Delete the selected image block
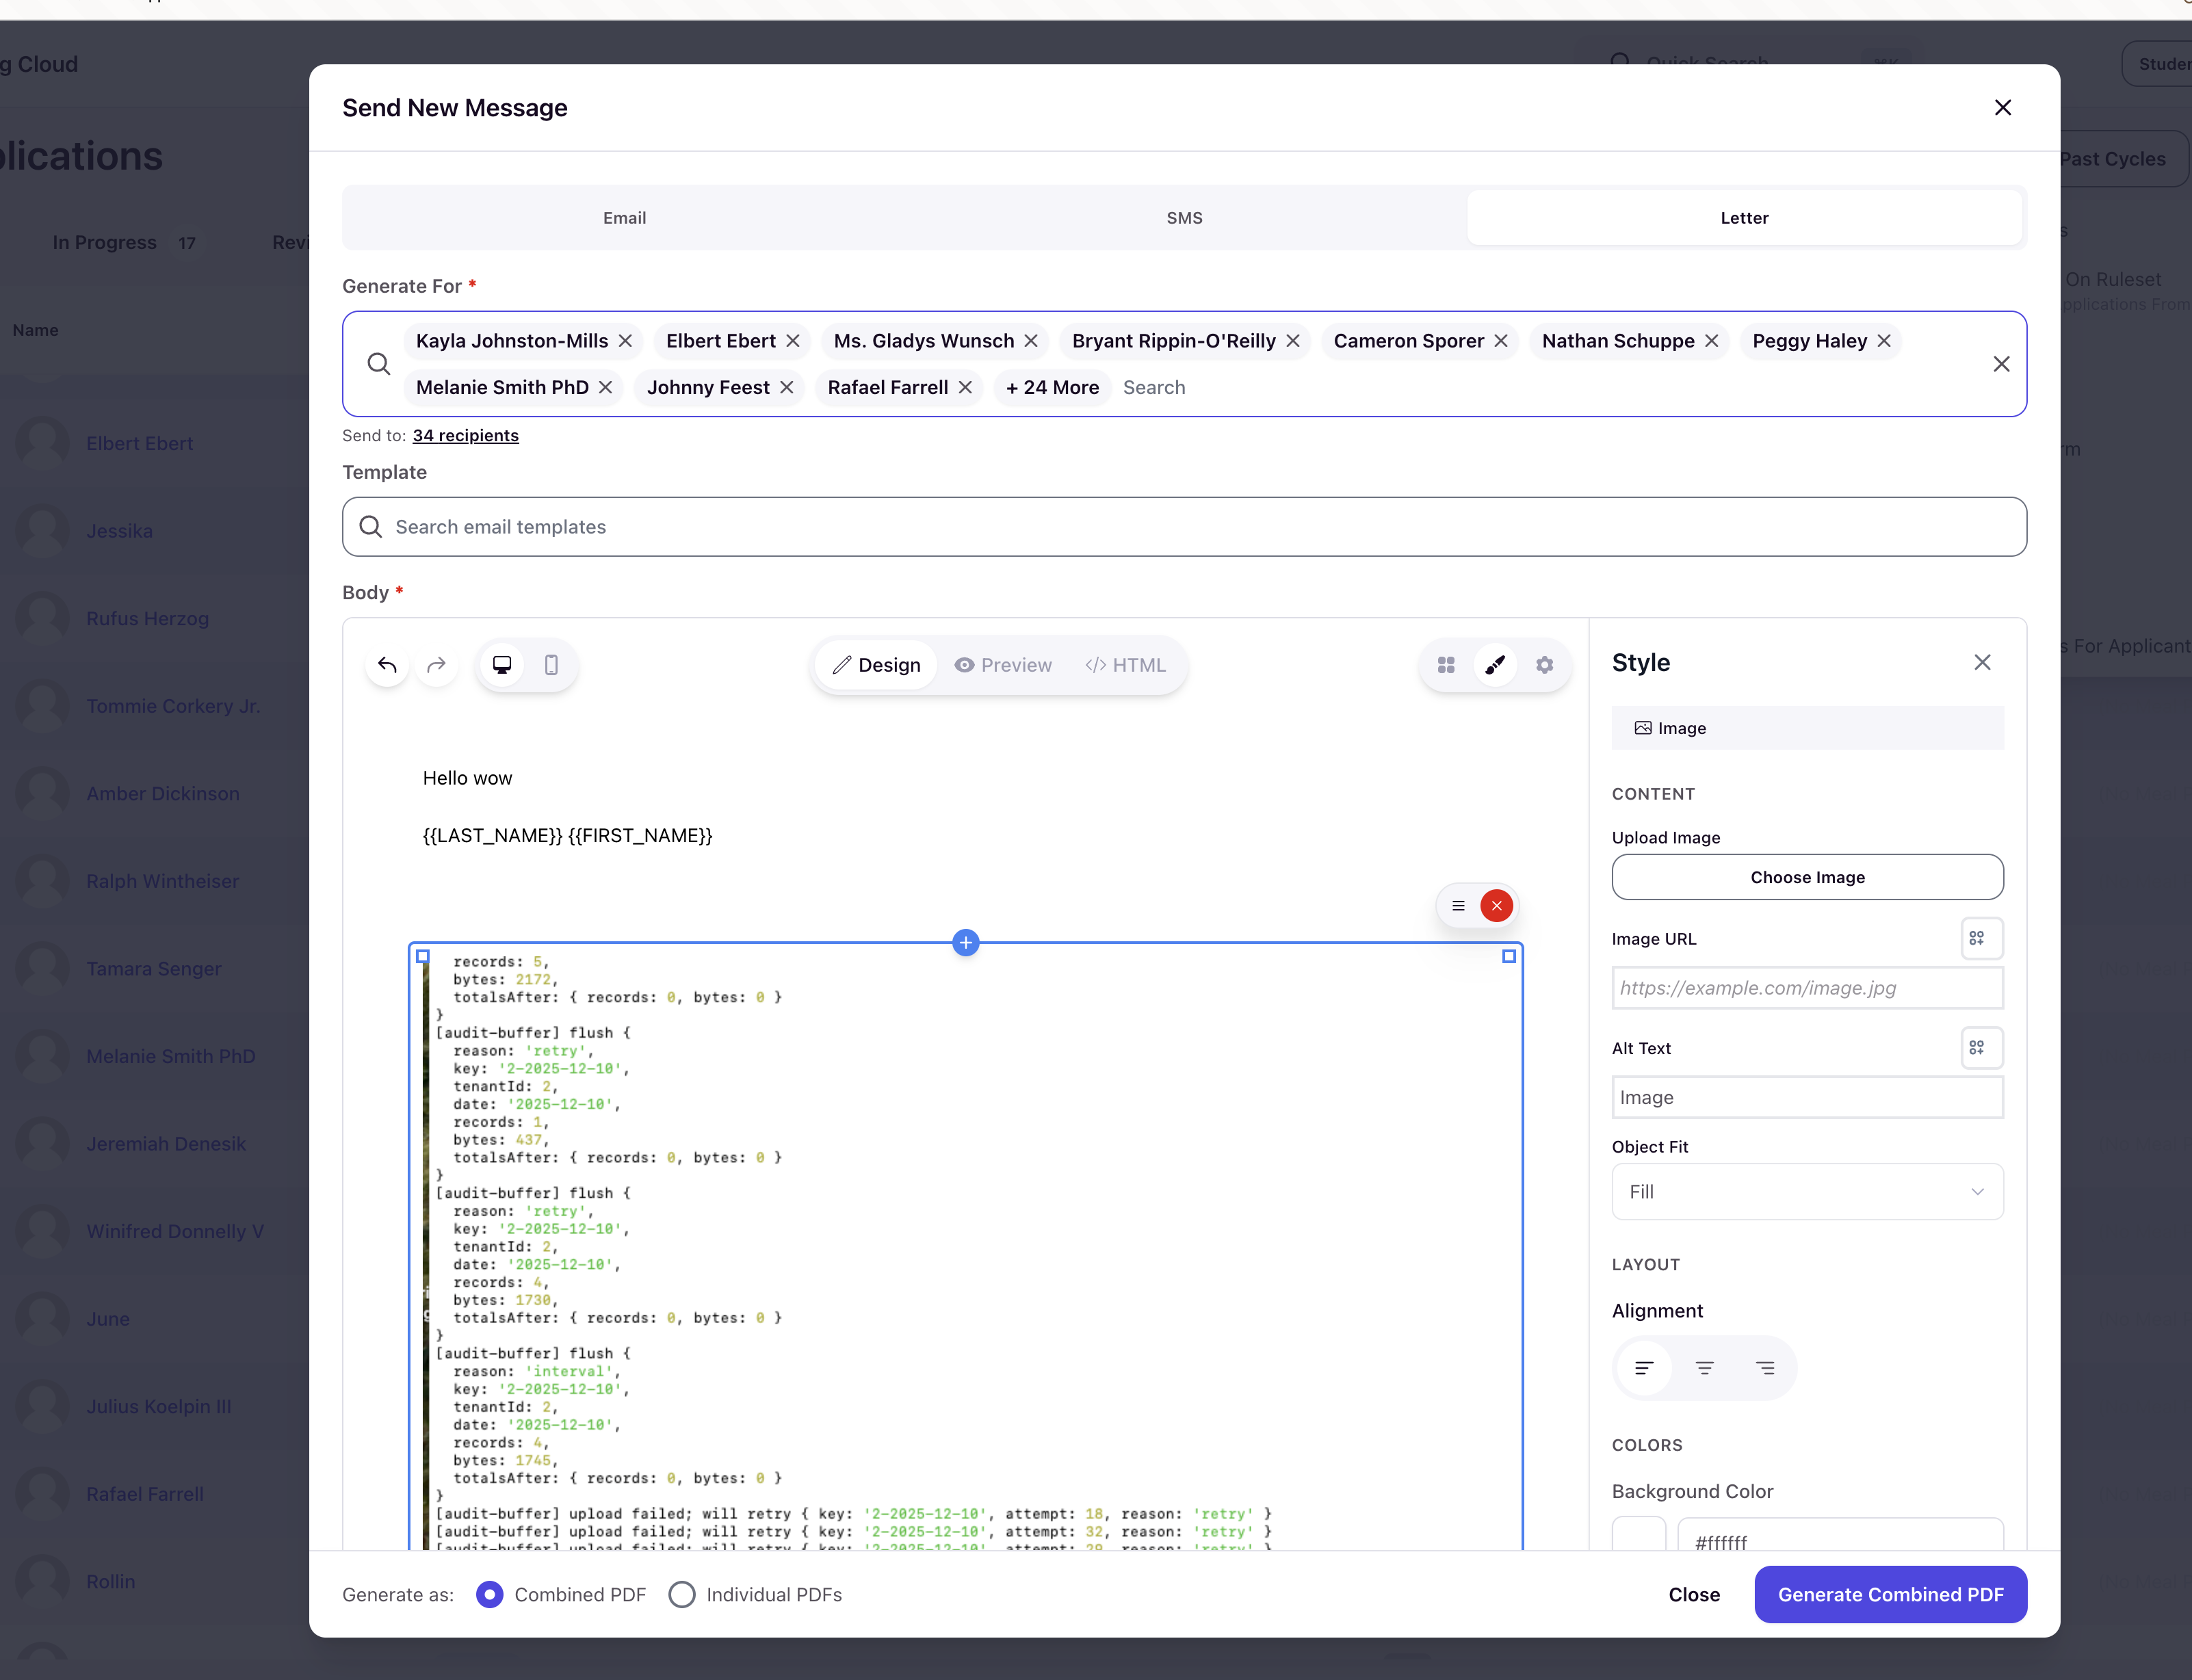Viewport: 2192px width, 1680px height. pyautogui.click(x=1496, y=906)
